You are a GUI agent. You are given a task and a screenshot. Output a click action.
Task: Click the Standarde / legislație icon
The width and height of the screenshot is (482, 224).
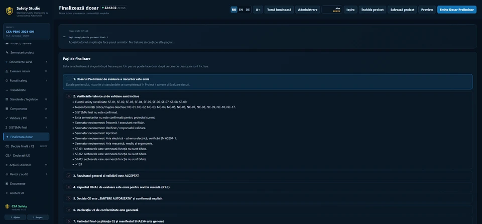pos(7,99)
